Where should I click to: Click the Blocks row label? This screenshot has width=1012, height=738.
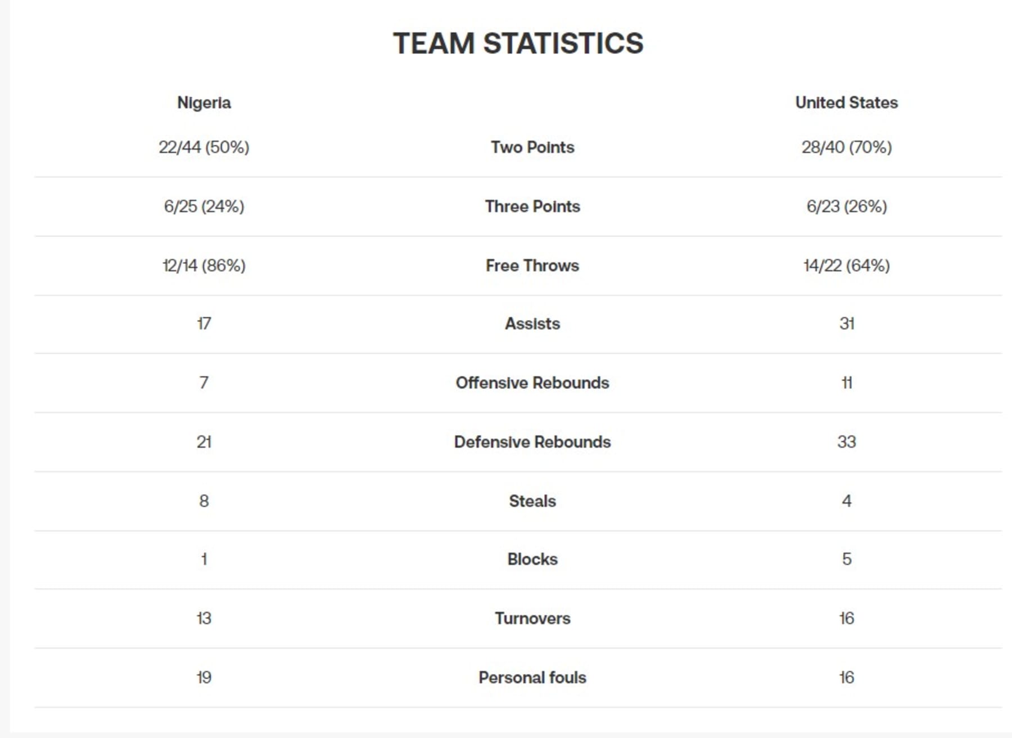(532, 559)
